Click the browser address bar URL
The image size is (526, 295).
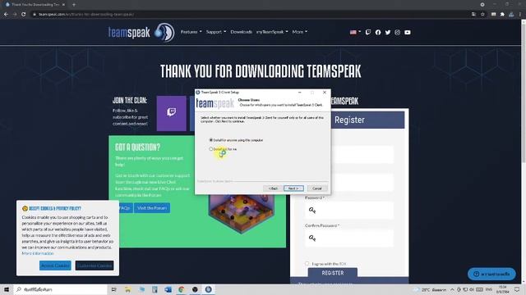coord(86,14)
